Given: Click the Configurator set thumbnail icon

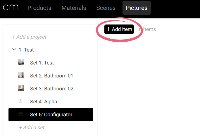Looking at the screenshot, I should pyautogui.click(x=21, y=114).
